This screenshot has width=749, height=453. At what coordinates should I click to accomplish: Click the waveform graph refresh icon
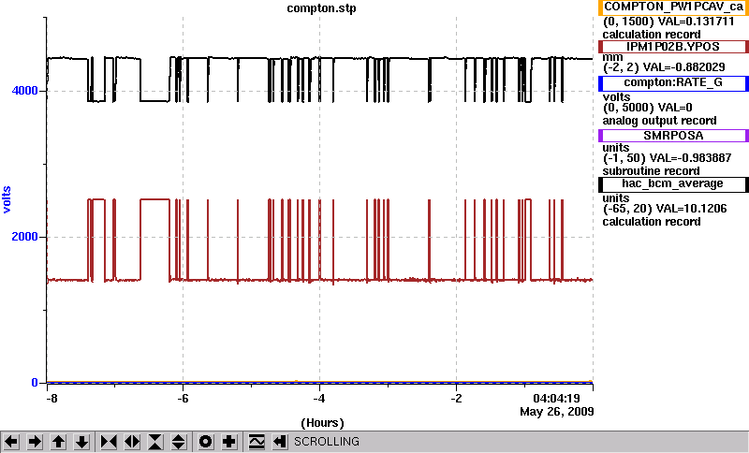pyautogui.click(x=257, y=442)
